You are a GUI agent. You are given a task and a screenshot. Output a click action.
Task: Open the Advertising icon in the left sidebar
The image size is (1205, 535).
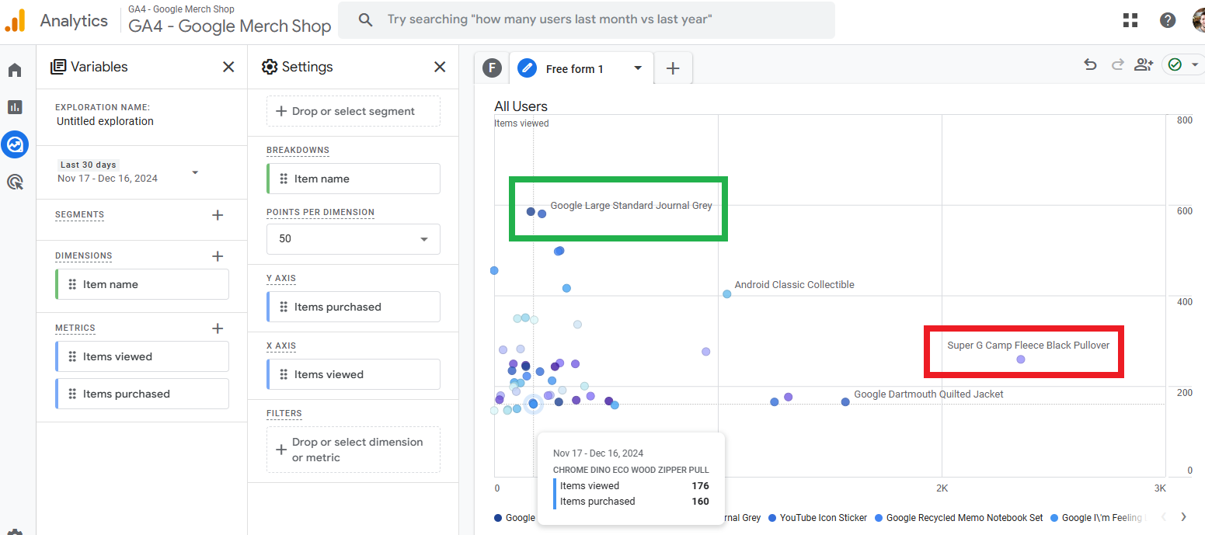tap(15, 182)
